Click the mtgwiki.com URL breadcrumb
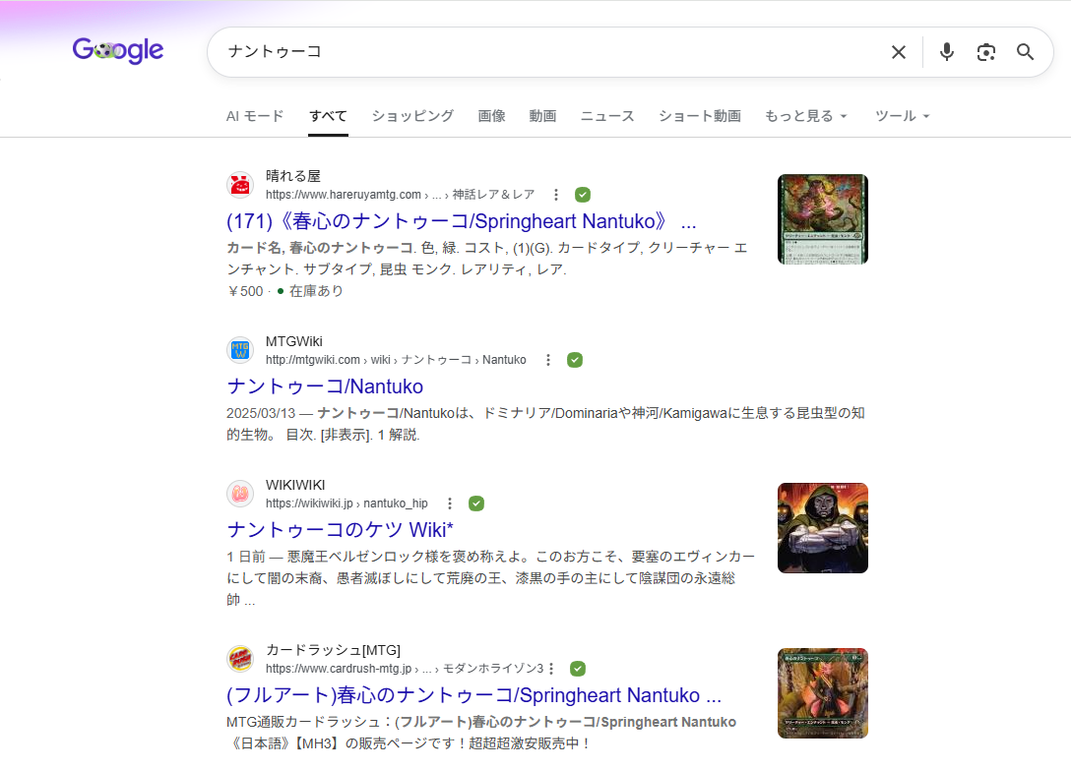1071x770 pixels. pos(396,361)
